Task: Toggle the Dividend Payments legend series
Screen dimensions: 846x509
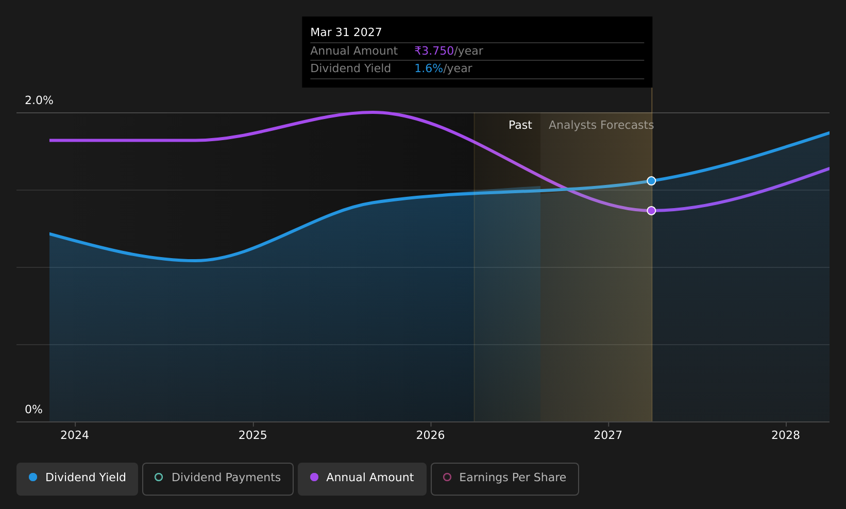Action: click(x=218, y=479)
